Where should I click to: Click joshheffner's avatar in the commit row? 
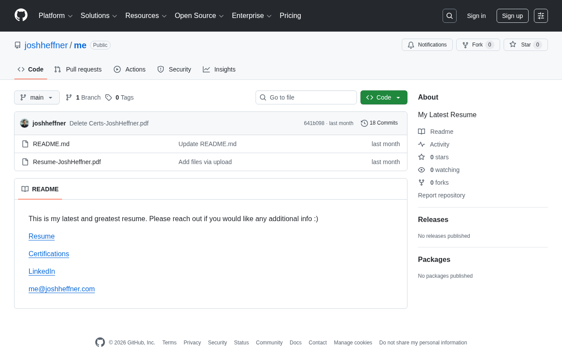25,123
